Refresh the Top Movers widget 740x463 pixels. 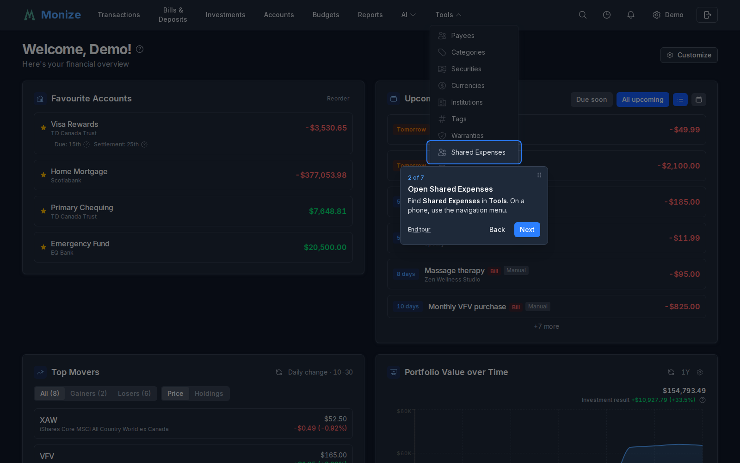point(279,372)
